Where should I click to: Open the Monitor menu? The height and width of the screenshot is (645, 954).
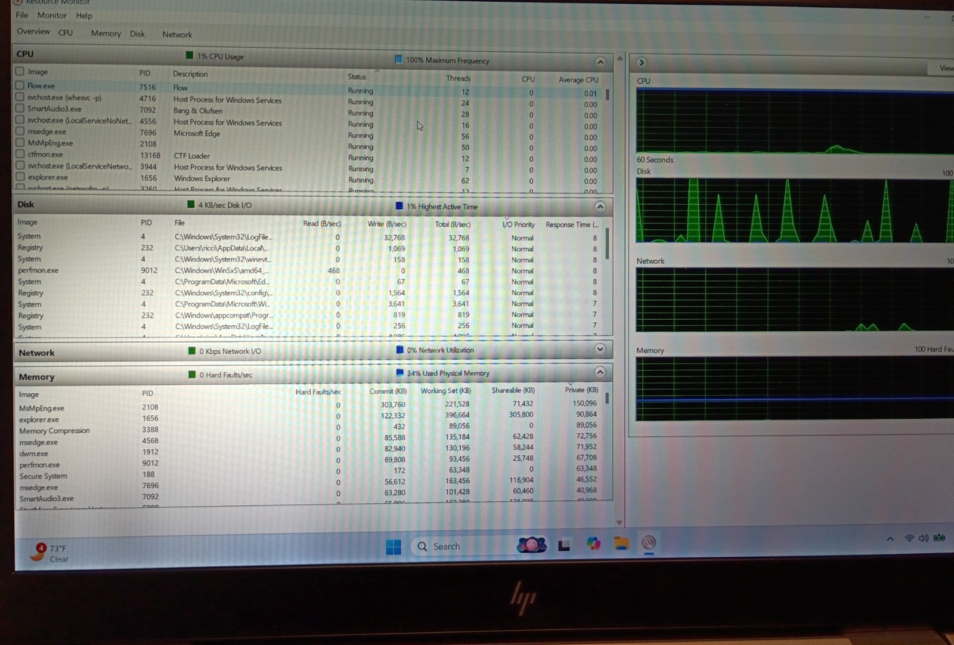click(52, 15)
